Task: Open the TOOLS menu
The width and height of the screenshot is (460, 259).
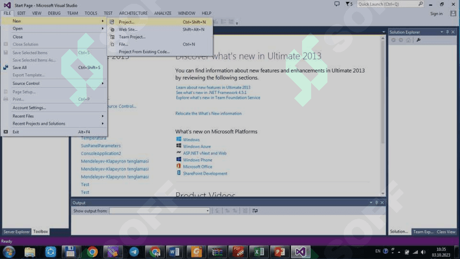Action: point(90,13)
